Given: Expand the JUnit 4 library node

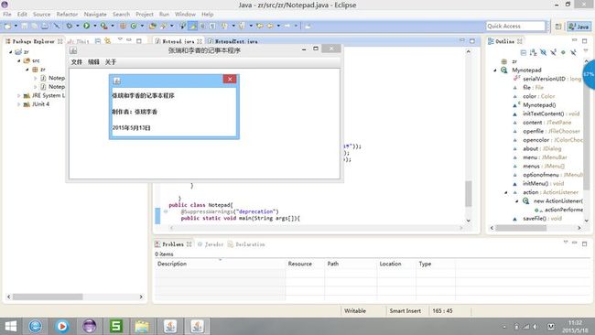Looking at the screenshot, I should pos(18,104).
